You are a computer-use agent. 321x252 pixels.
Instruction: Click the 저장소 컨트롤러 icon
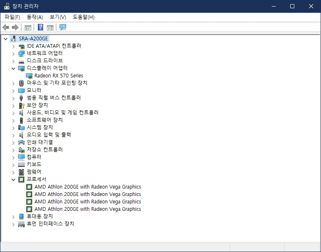click(21, 150)
